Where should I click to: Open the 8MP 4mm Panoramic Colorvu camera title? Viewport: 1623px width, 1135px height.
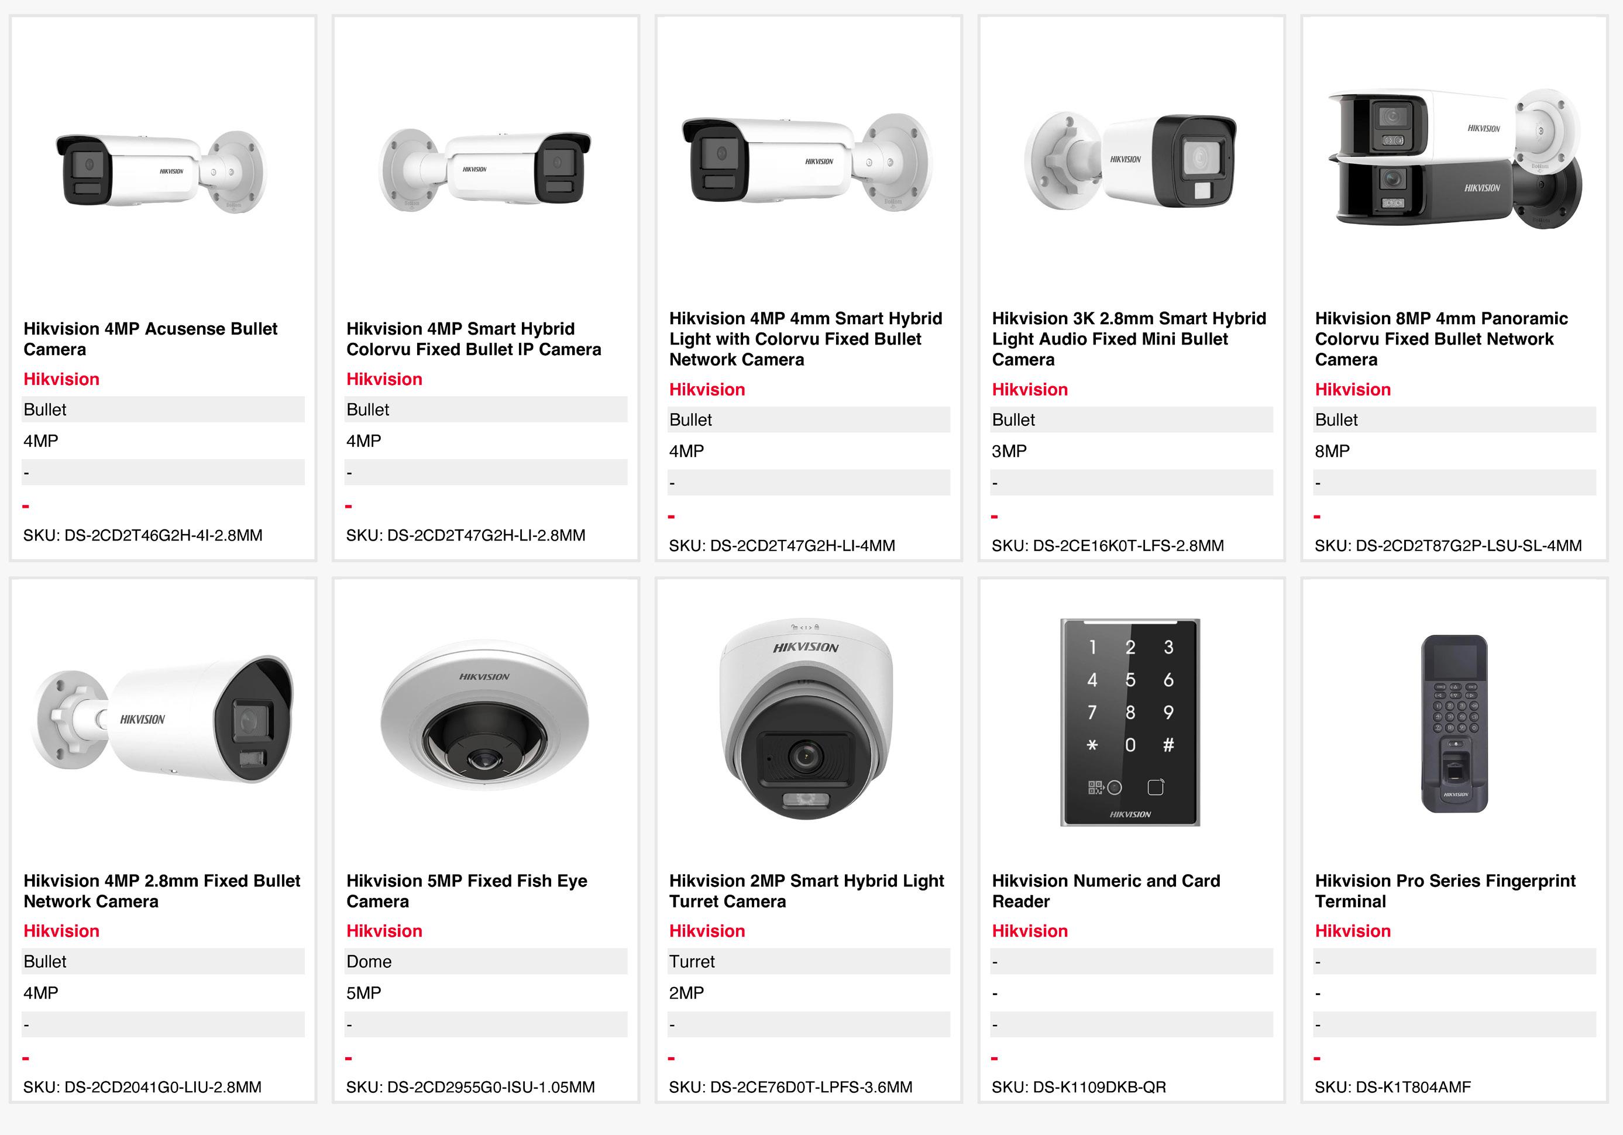pos(1440,339)
